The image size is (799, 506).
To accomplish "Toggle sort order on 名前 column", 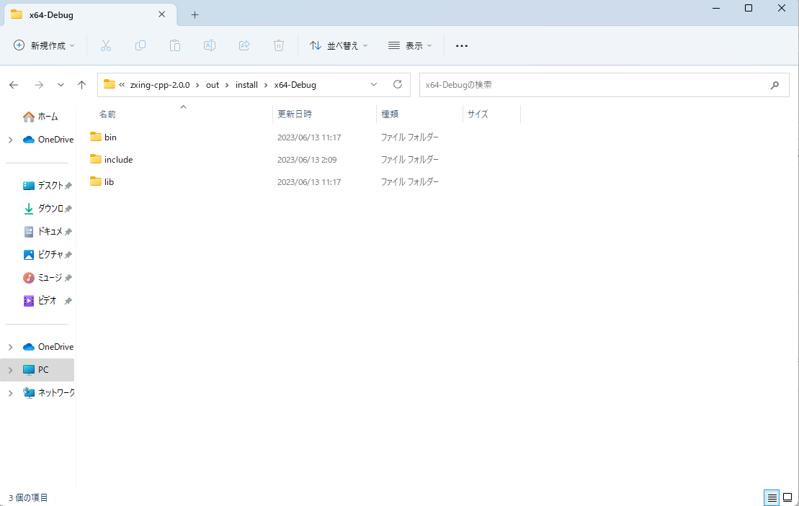I will tap(107, 114).
